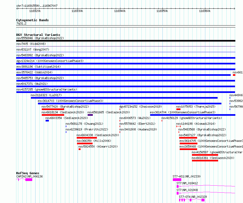The width and height of the screenshot is (243, 203).
Task: Click the esv3614703 (1000GenomesConsortiumPhase3) label
Action: click(70, 101)
